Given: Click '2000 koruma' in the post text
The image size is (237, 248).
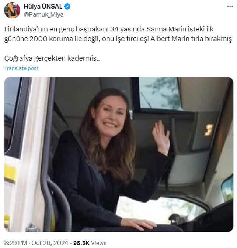Looking at the screenshot, I should tap(51, 39).
